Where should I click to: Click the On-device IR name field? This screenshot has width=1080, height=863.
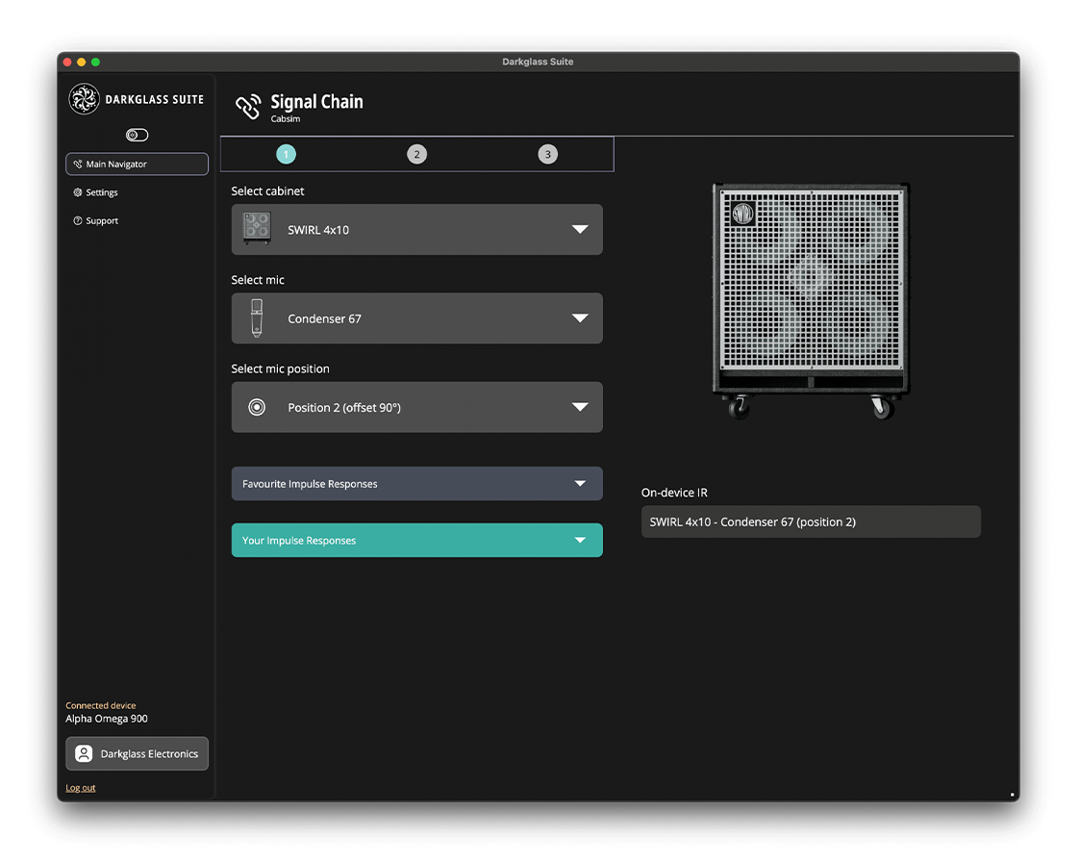(x=811, y=521)
